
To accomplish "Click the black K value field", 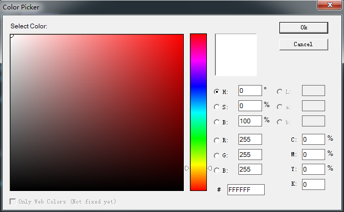I will point(313,185).
